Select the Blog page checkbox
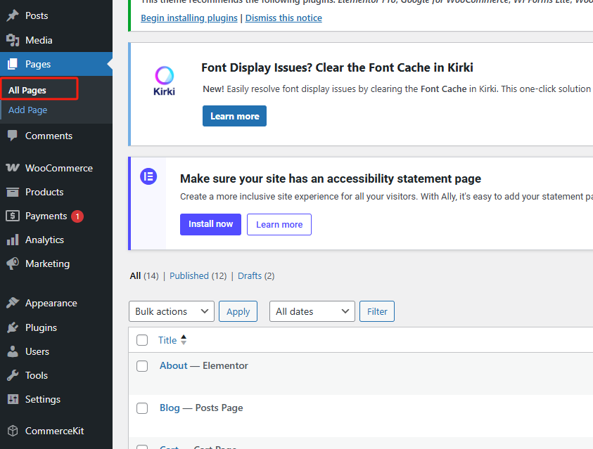Image resolution: width=593 pixels, height=449 pixels. [142, 408]
